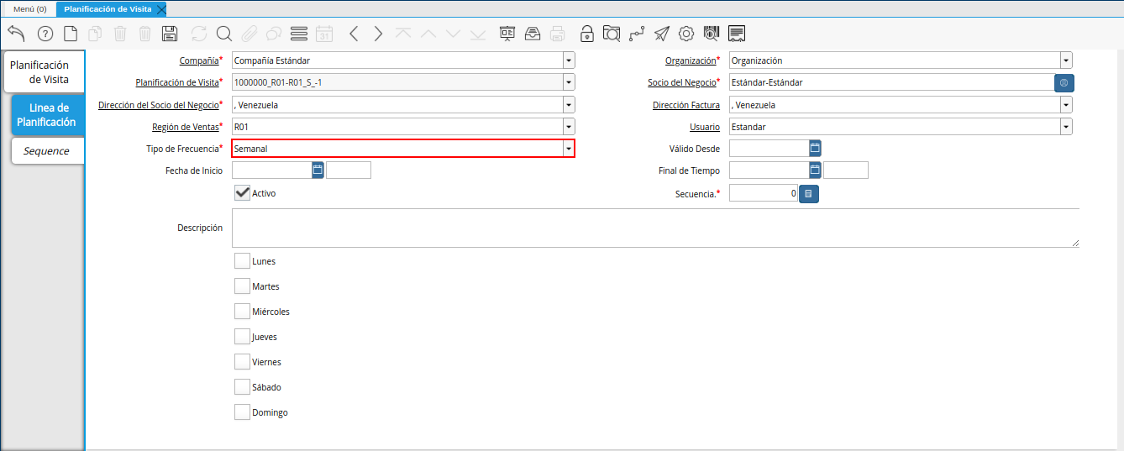
Task: Click the next record down arrow
Action: click(x=454, y=34)
